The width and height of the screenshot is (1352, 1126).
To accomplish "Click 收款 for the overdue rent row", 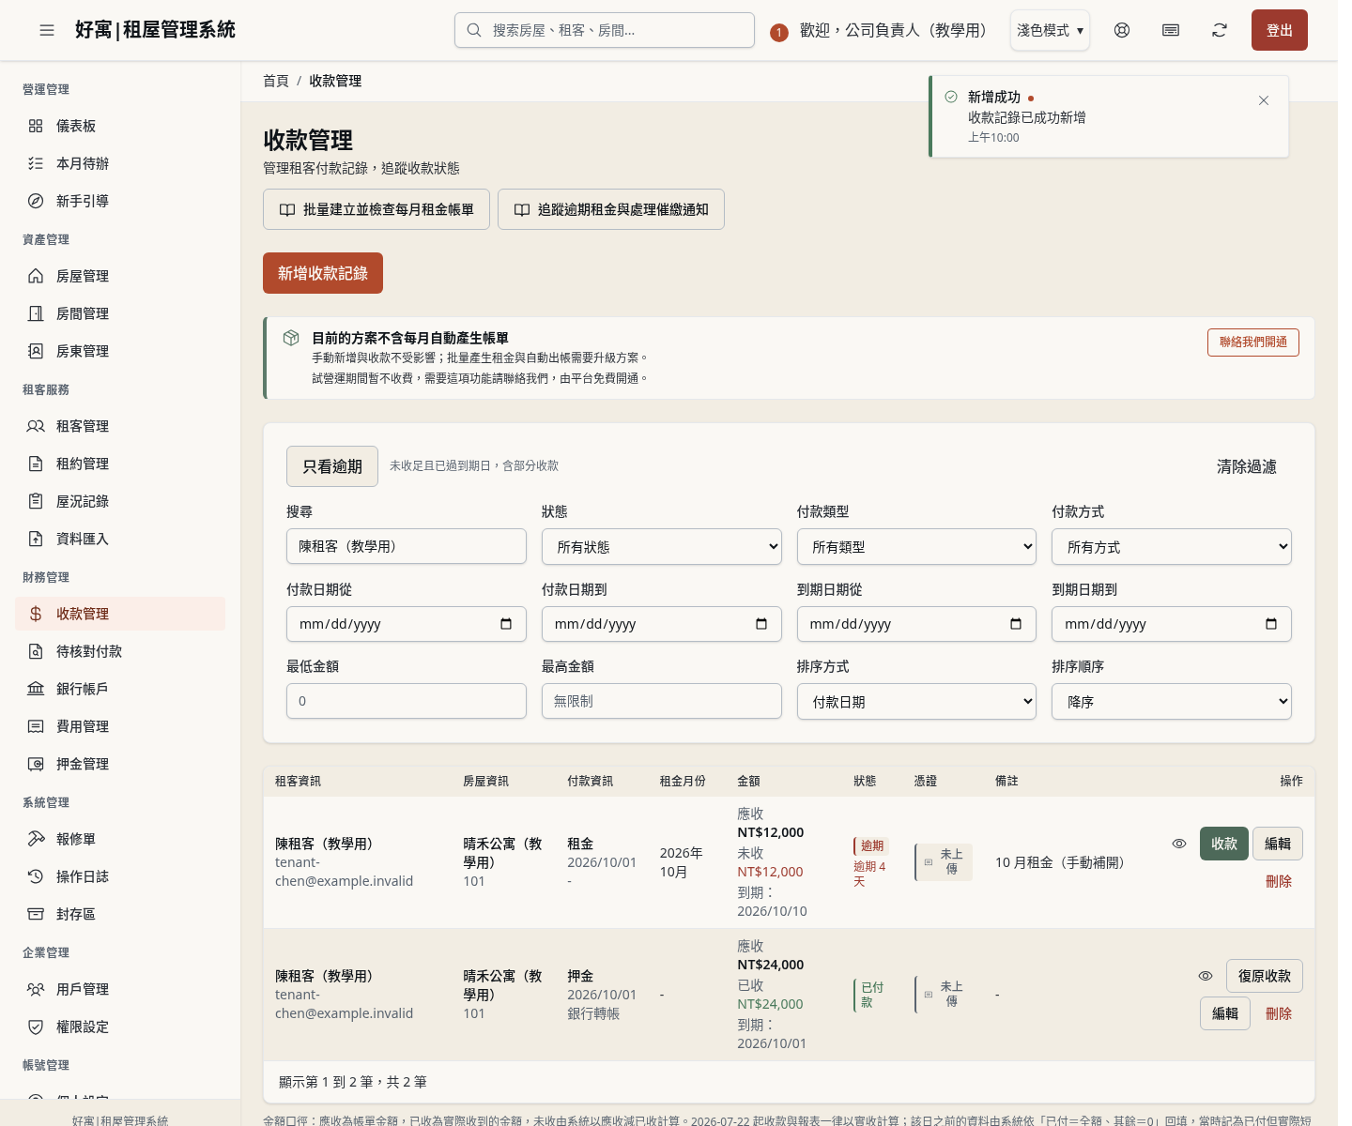I will coord(1224,844).
